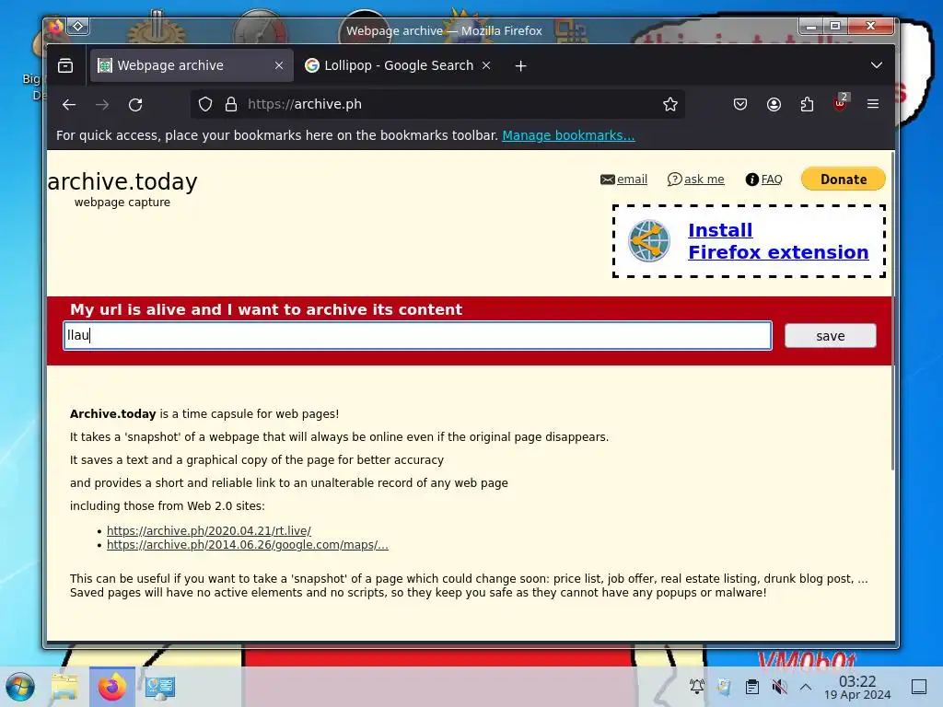
Task: Open the clipboard tray icon
Action: pos(751,687)
